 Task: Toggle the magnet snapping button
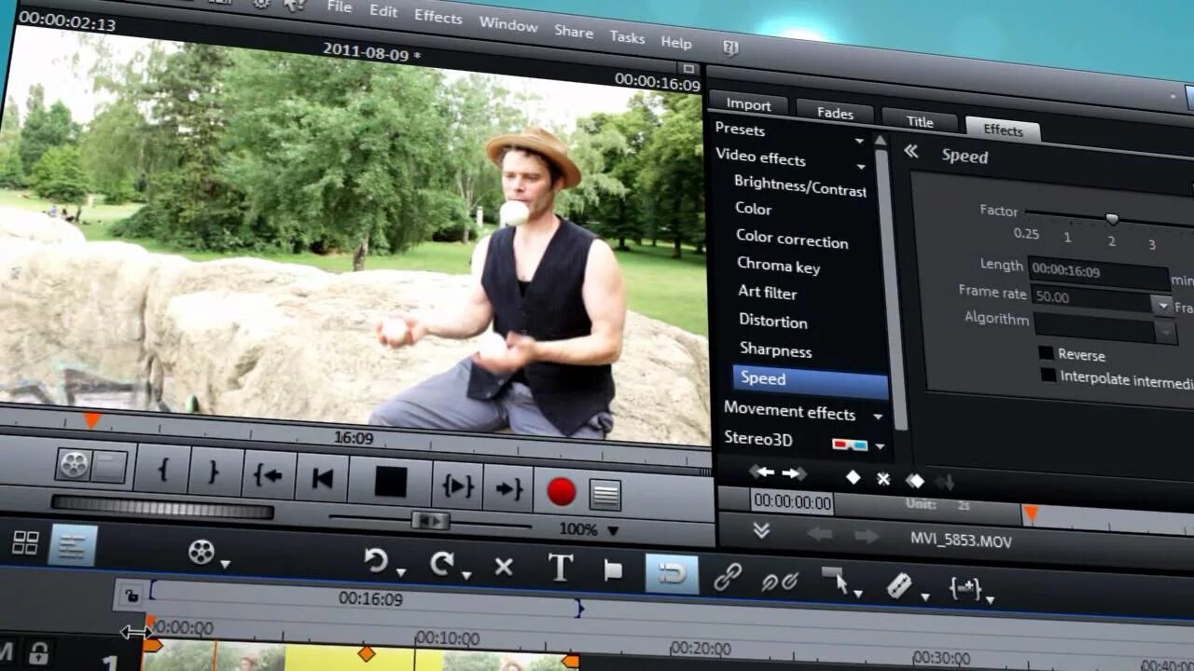click(672, 573)
